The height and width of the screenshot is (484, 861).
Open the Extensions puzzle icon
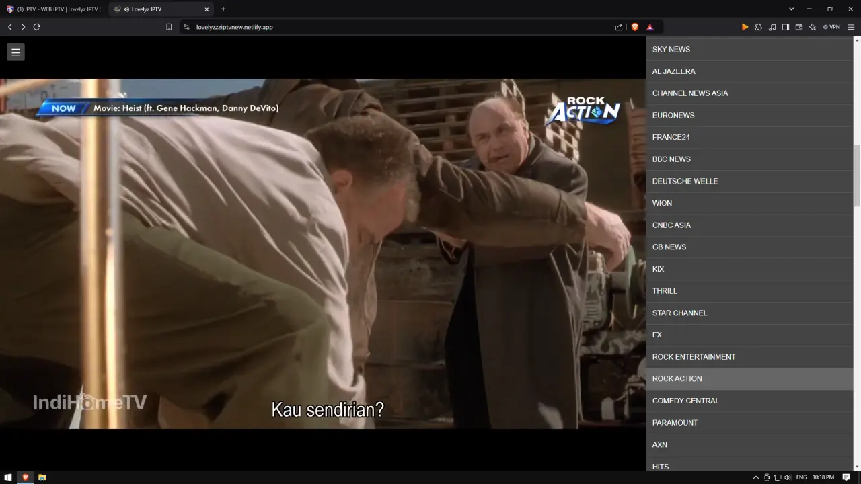coord(758,27)
